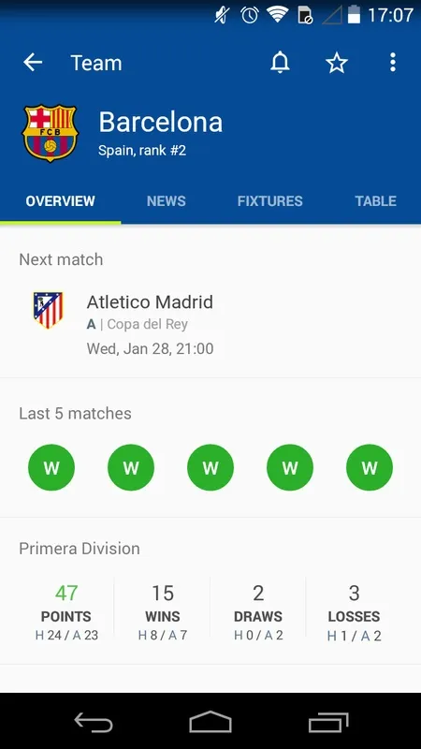This screenshot has height=749, width=421.
Task: Select the Overview tab
Action: tap(60, 201)
